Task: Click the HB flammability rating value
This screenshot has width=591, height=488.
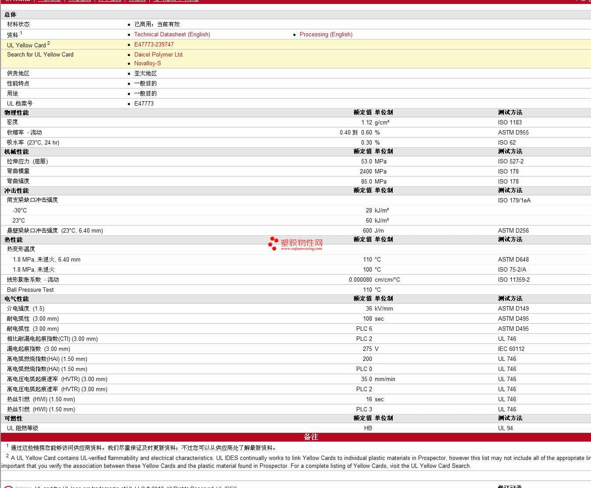Action: coord(368,428)
